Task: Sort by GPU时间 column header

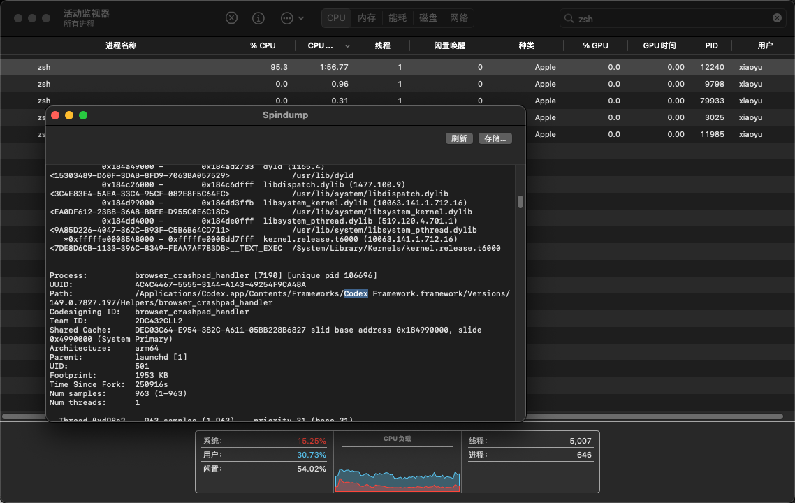Action: 659,45
